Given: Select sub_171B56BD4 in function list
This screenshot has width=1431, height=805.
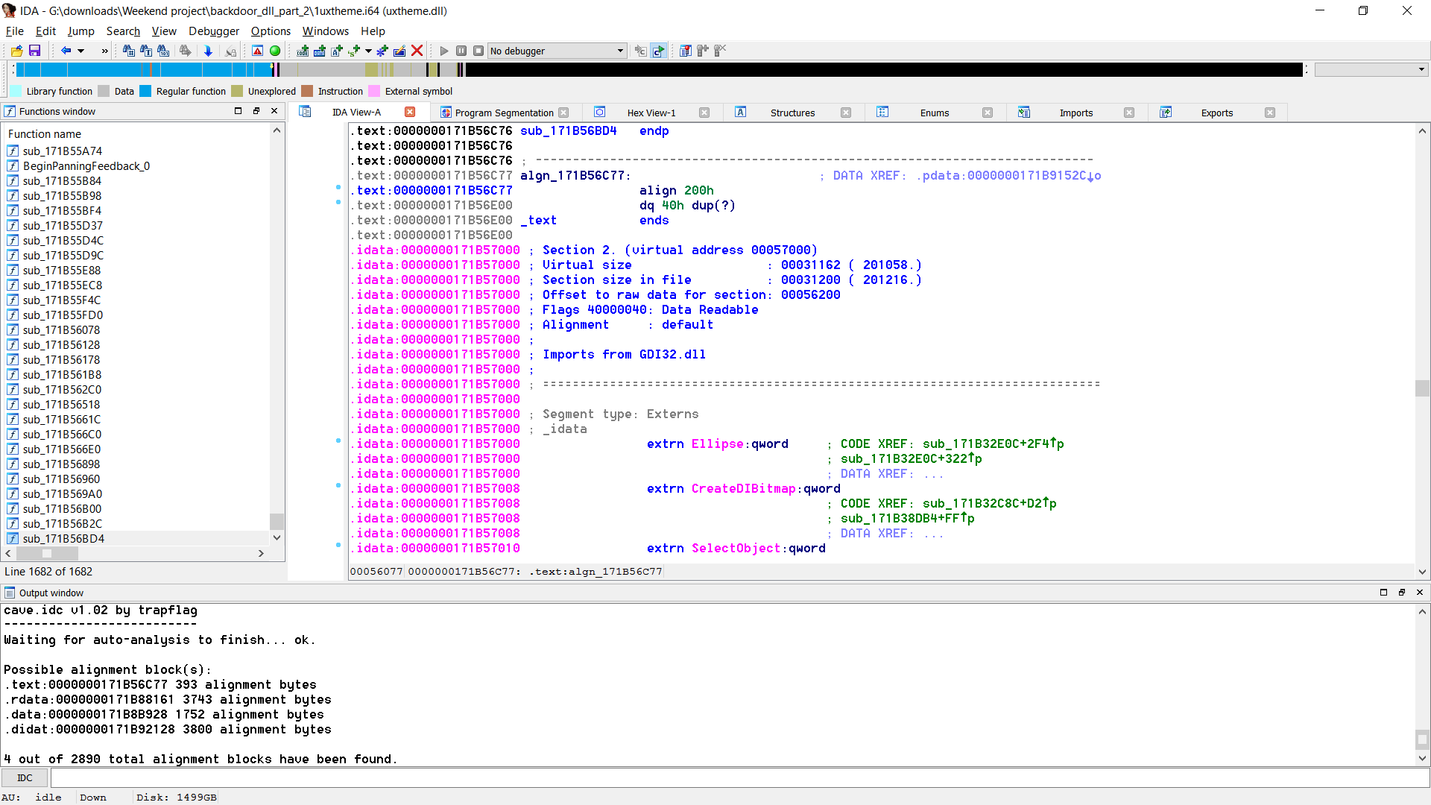Looking at the screenshot, I should click(x=63, y=538).
